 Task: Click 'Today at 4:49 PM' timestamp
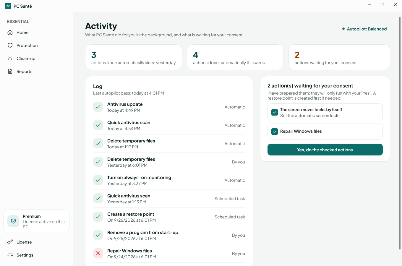124,110
